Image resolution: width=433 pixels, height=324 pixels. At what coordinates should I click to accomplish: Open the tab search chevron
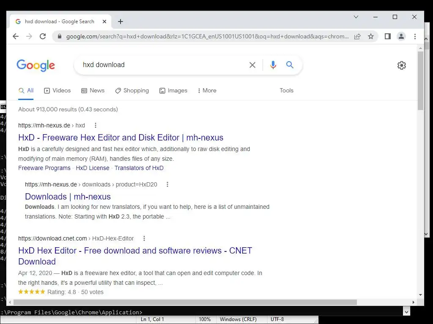(356, 17)
